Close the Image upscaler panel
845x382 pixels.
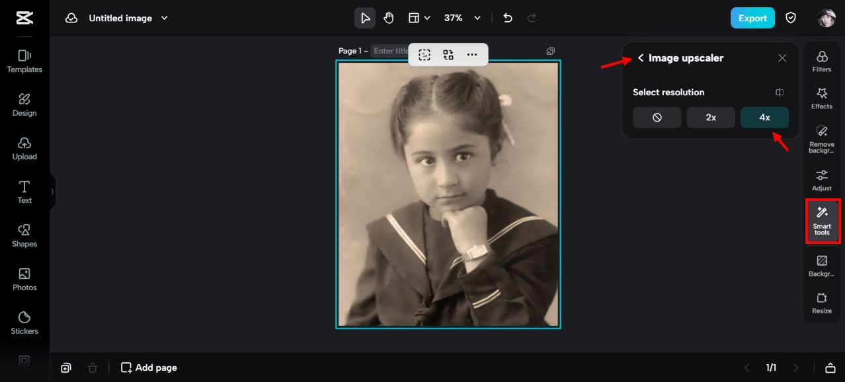point(782,58)
